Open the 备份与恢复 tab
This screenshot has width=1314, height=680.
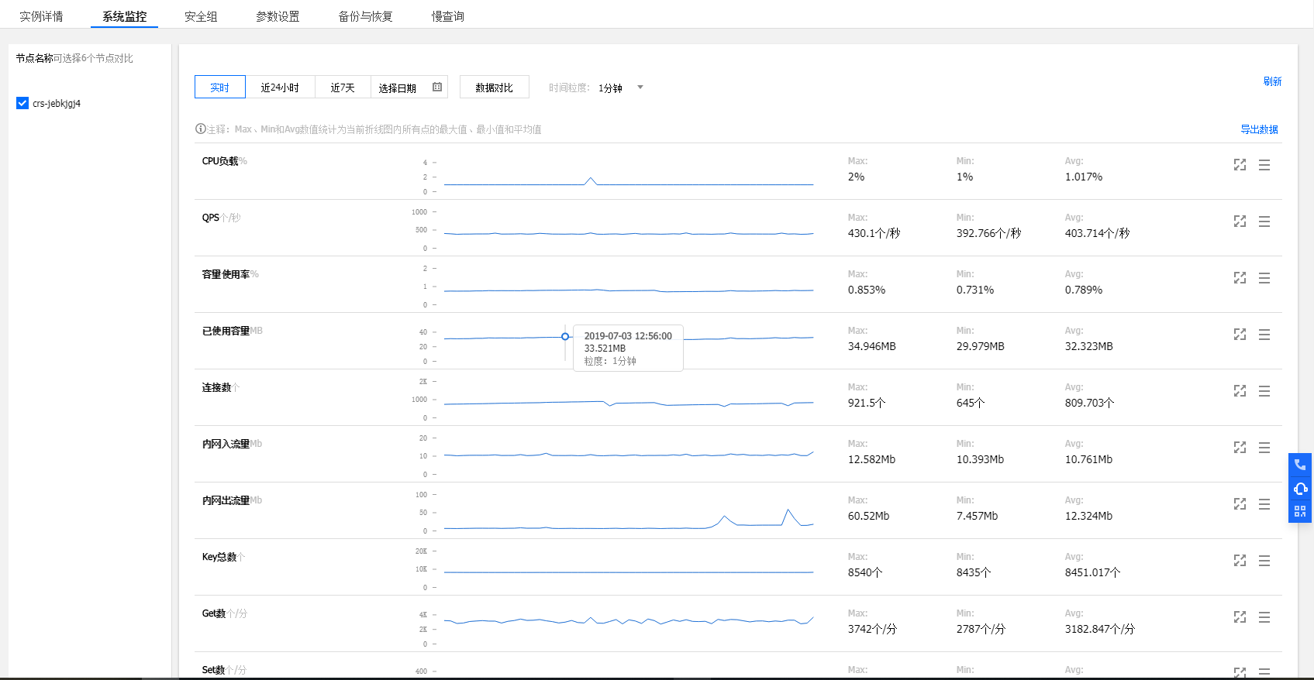[365, 16]
